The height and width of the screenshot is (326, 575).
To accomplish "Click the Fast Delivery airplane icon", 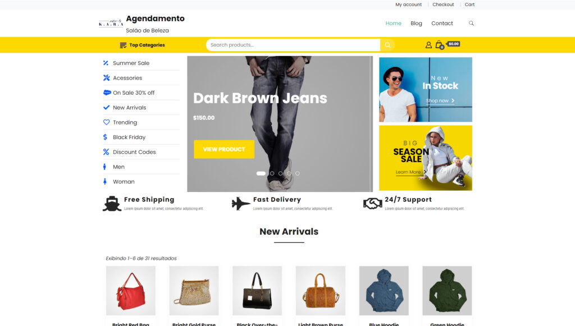I will 241,203.
